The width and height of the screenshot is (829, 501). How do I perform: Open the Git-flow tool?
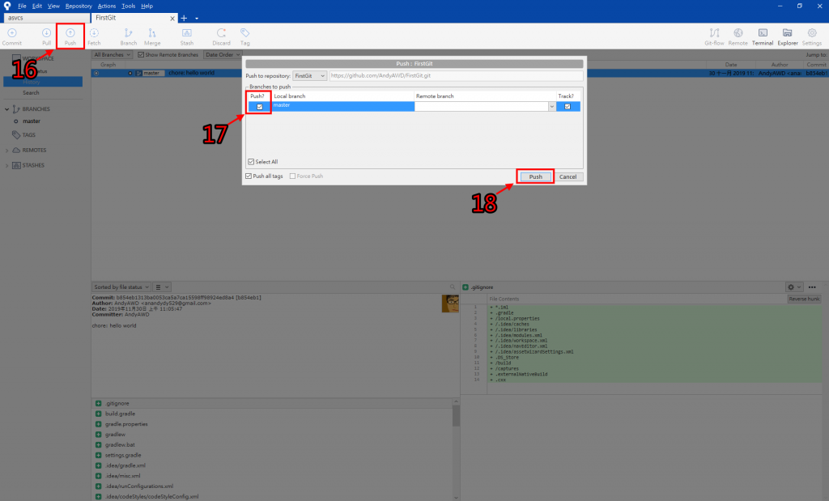coord(714,36)
